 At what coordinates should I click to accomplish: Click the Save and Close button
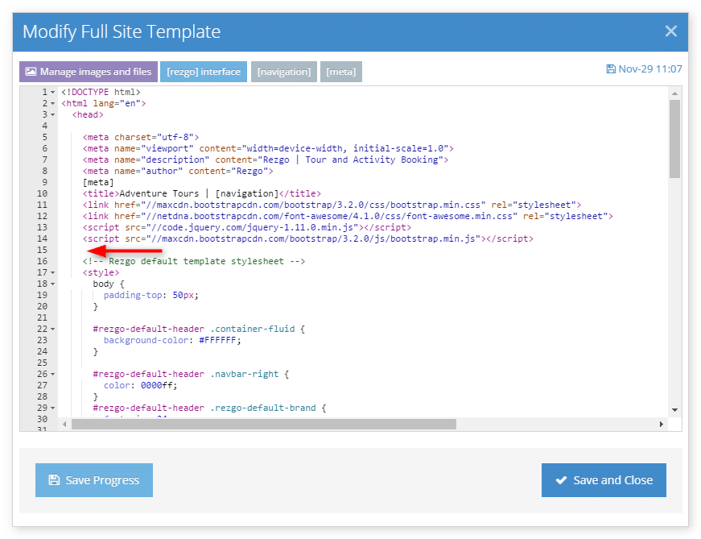point(604,480)
